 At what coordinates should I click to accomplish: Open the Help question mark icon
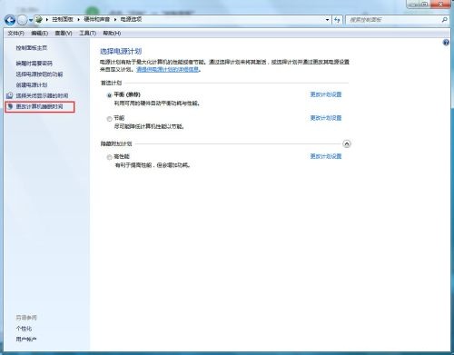[x=446, y=43]
